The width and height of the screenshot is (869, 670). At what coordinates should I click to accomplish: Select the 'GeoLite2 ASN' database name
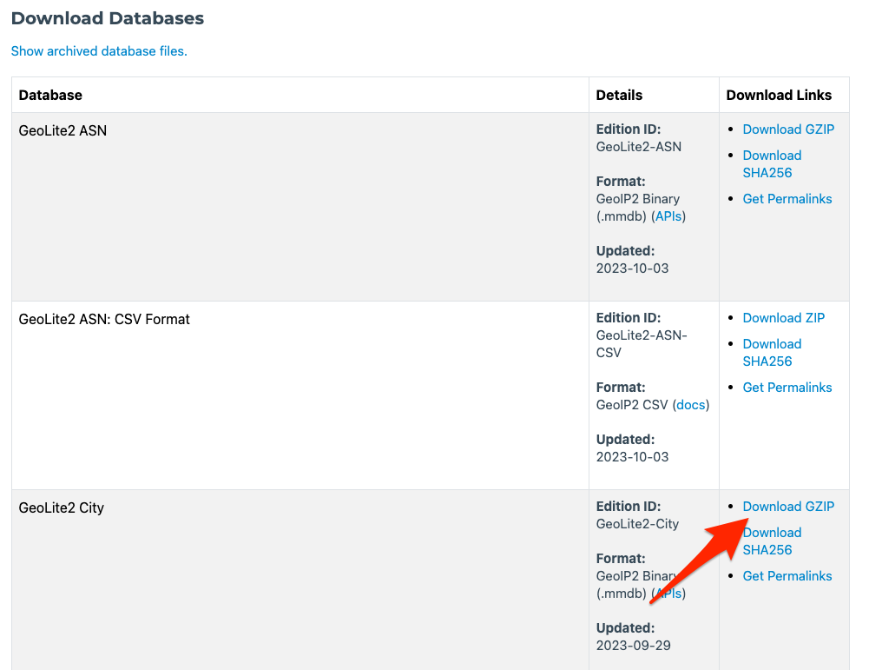click(x=63, y=130)
